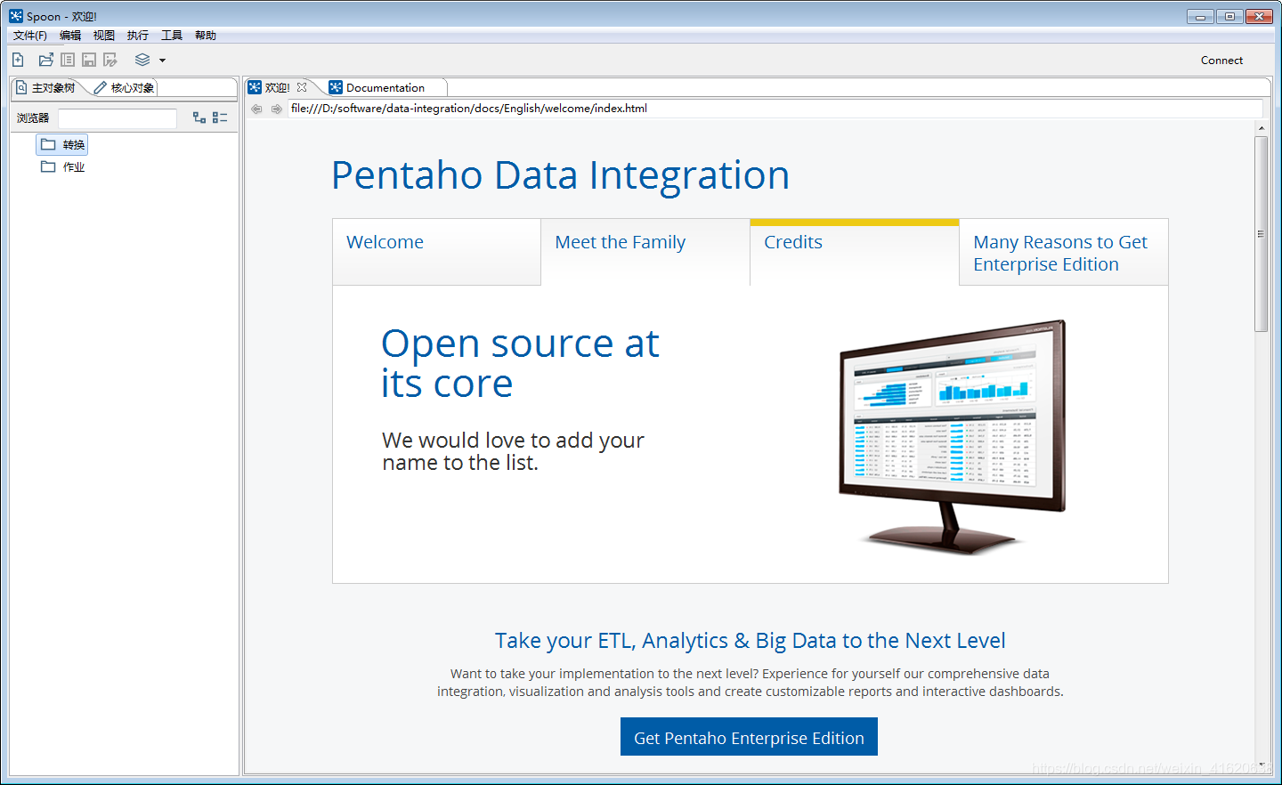Open the perspectives dropdown arrow
The height and width of the screenshot is (785, 1282).
(162, 61)
